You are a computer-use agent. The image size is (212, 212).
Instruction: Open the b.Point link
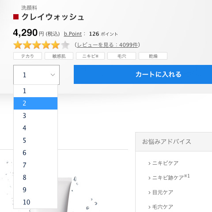[73, 34]
